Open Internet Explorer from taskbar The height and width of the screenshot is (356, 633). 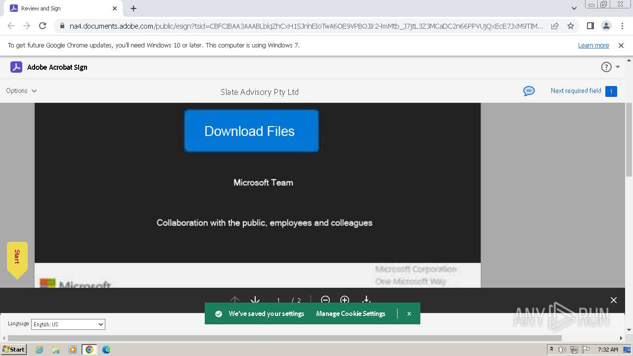tap(39, 350)
